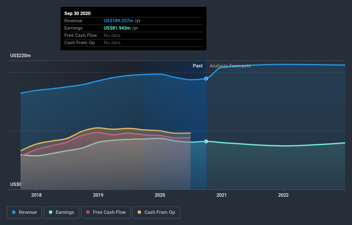Select the 2020 x-axis label

click(x=160, y=195)
